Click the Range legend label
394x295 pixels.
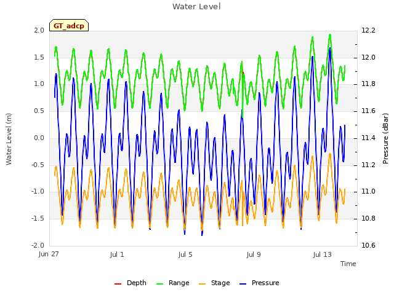pyautogui.click(x=179, y=283)
